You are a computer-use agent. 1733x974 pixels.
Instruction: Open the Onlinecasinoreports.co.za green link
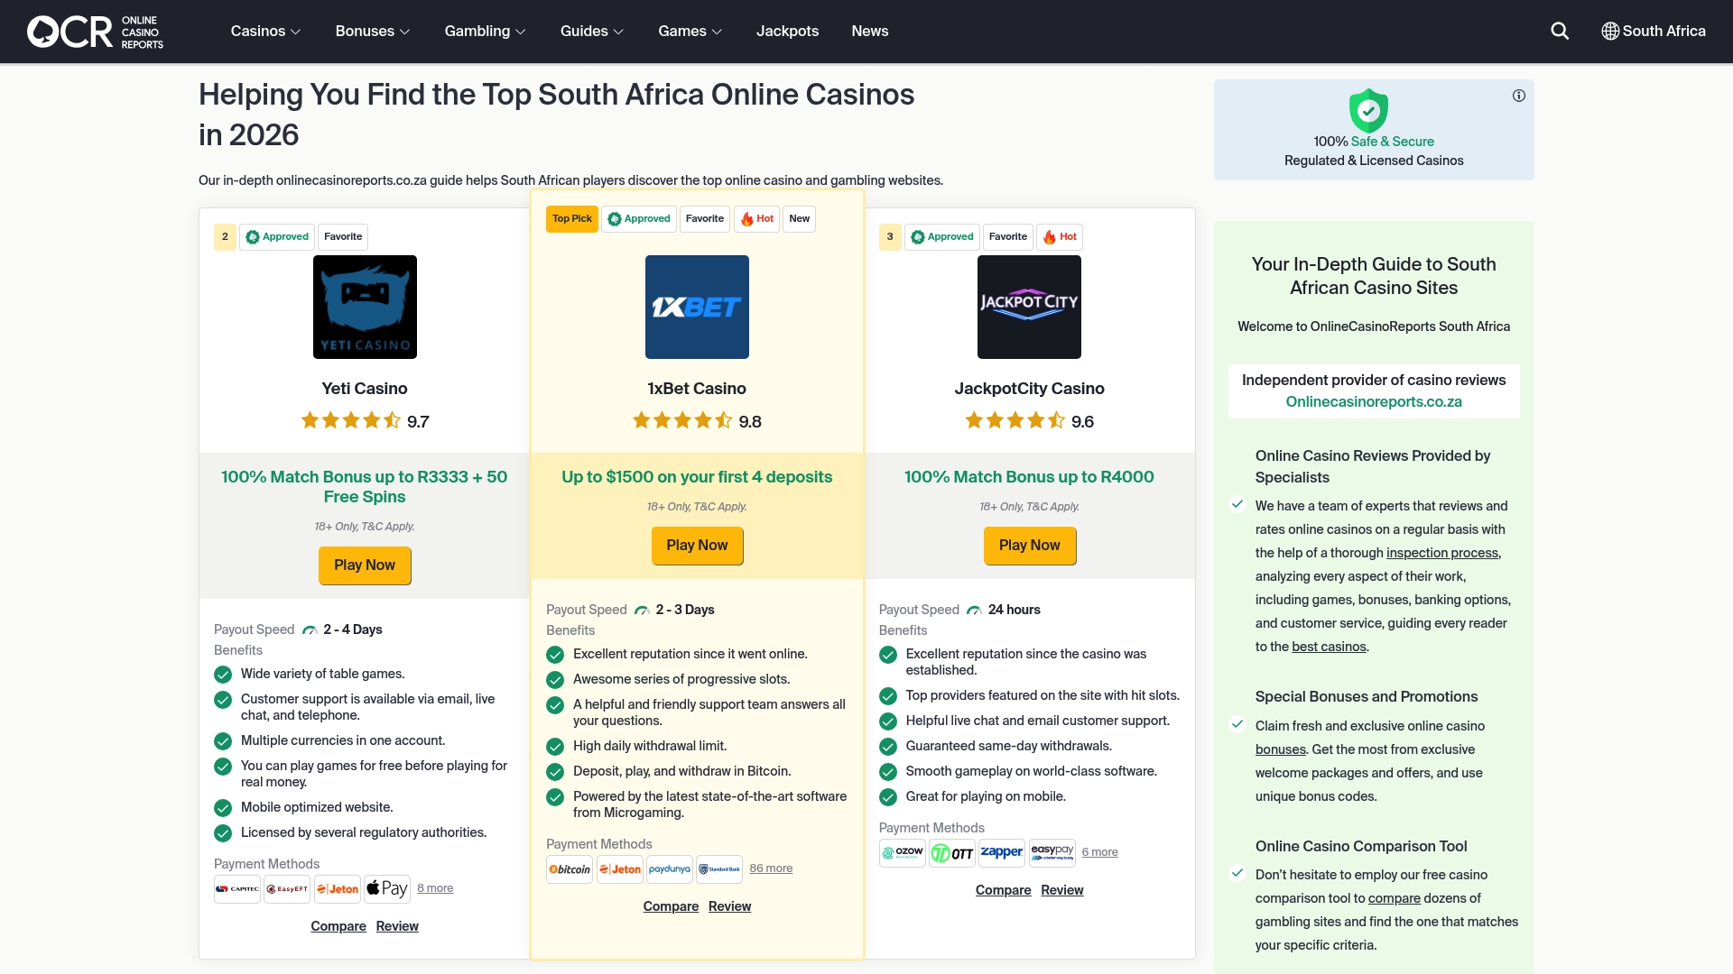tap(1373, 402)
